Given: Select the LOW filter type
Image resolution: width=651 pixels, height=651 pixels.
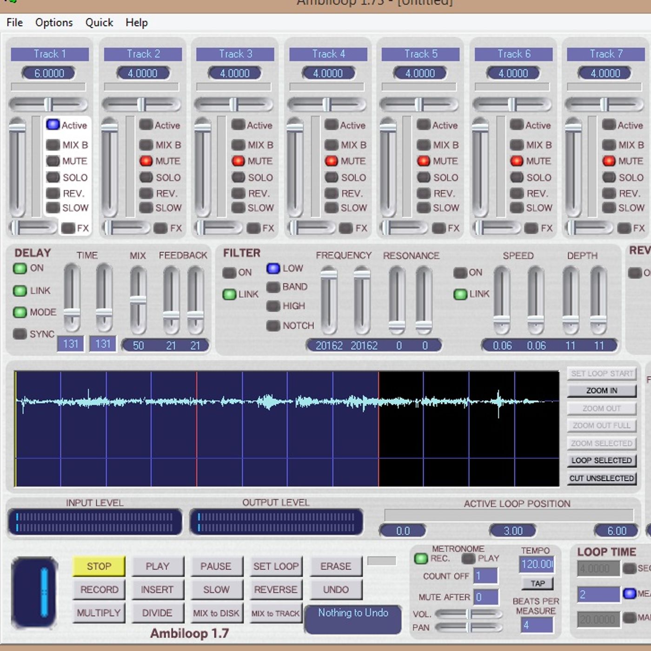Looking at the screenshot, I should [x=273, y=268].
